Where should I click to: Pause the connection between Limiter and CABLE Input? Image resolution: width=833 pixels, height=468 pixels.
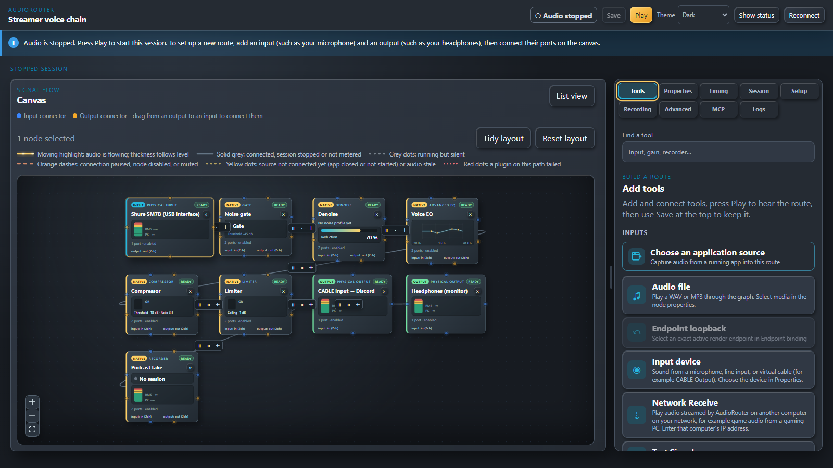coord(293,305)
